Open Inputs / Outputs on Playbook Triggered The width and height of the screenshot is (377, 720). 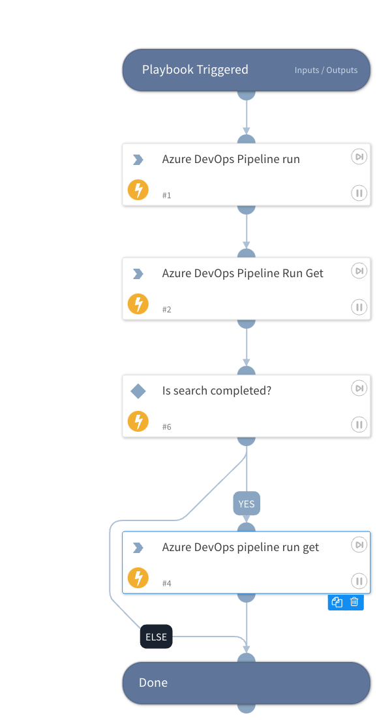326,70
